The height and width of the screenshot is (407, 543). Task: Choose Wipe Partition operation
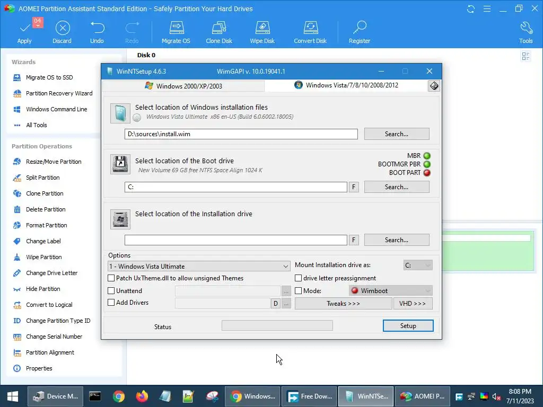(37, 257)
